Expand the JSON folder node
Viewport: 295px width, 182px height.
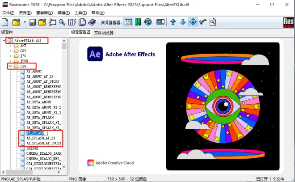point(10,61)
